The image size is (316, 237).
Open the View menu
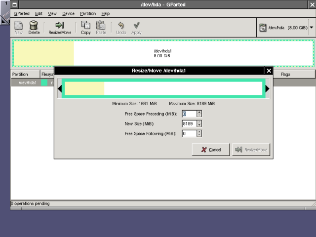coord(52,13)
